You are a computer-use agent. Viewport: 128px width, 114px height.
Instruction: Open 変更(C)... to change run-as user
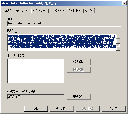click(79, 97)
